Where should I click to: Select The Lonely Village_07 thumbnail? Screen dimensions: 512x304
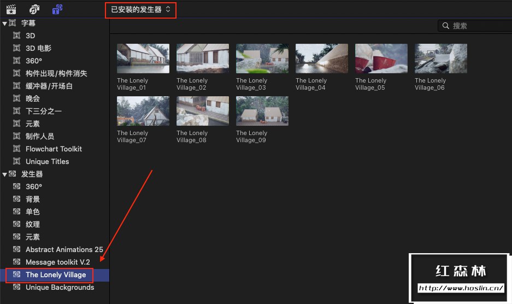[x=143, y=111]
